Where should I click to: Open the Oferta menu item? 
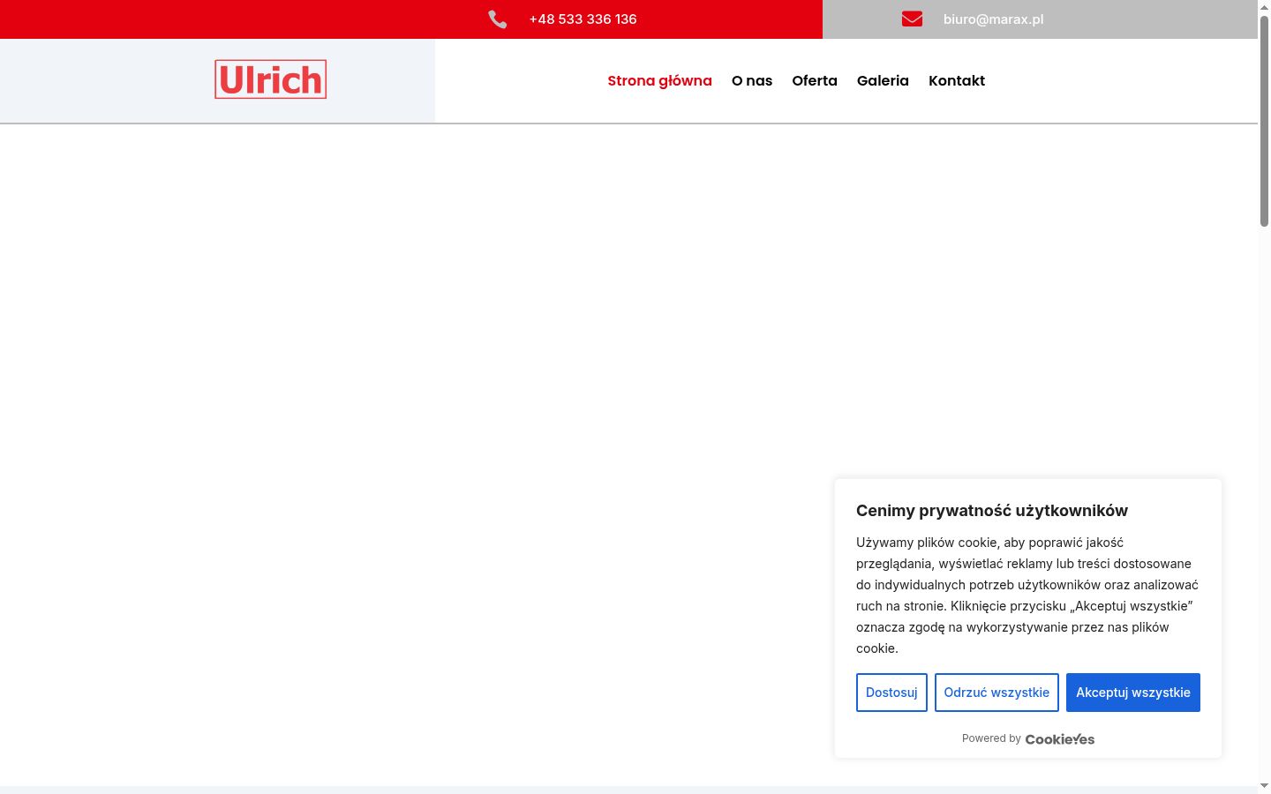point(815,80)
